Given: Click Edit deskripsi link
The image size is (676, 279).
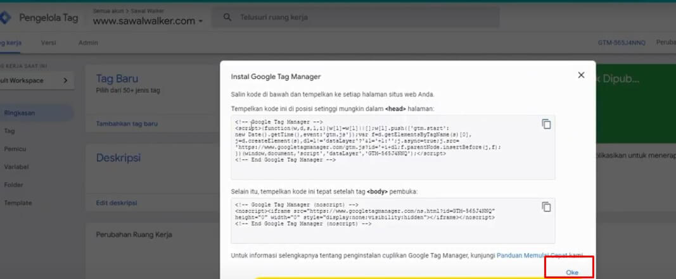Looking at the screenshot, I should tap(117, 203).
